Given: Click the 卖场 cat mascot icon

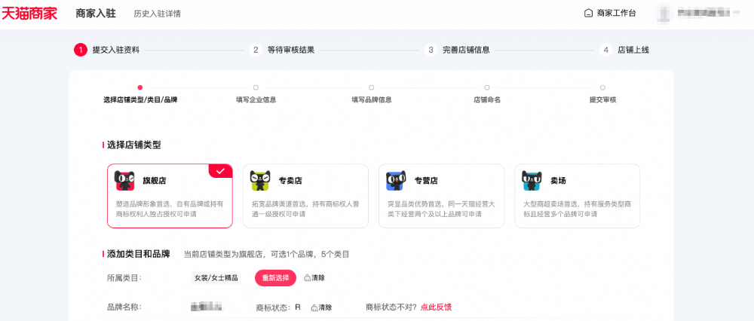Looking at the screenshot, I should click(532, 181).
